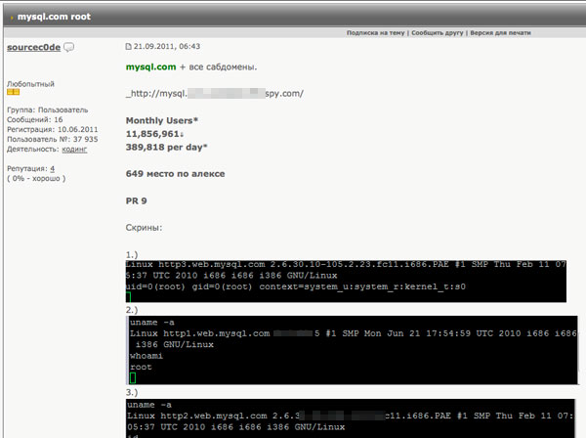Click the yellow rank bars under Любопытный
This screenshot has width=586, height=438.
[x=13, y=92]
